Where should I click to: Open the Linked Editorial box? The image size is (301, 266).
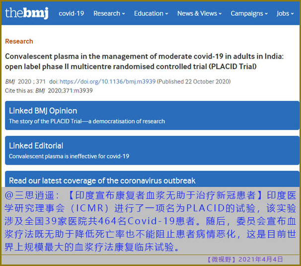(152, 150)
